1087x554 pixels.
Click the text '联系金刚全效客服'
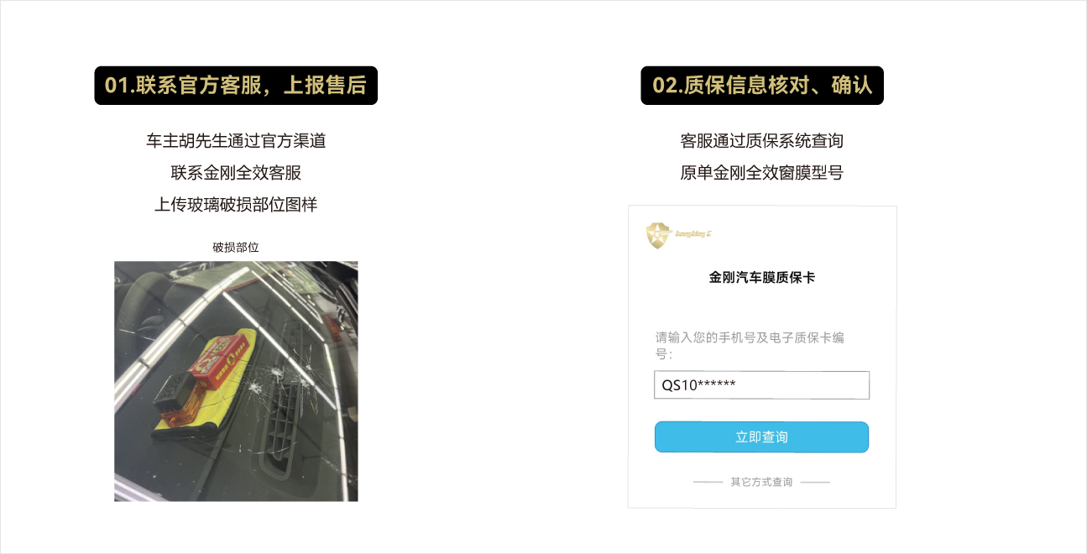(236, 173)
